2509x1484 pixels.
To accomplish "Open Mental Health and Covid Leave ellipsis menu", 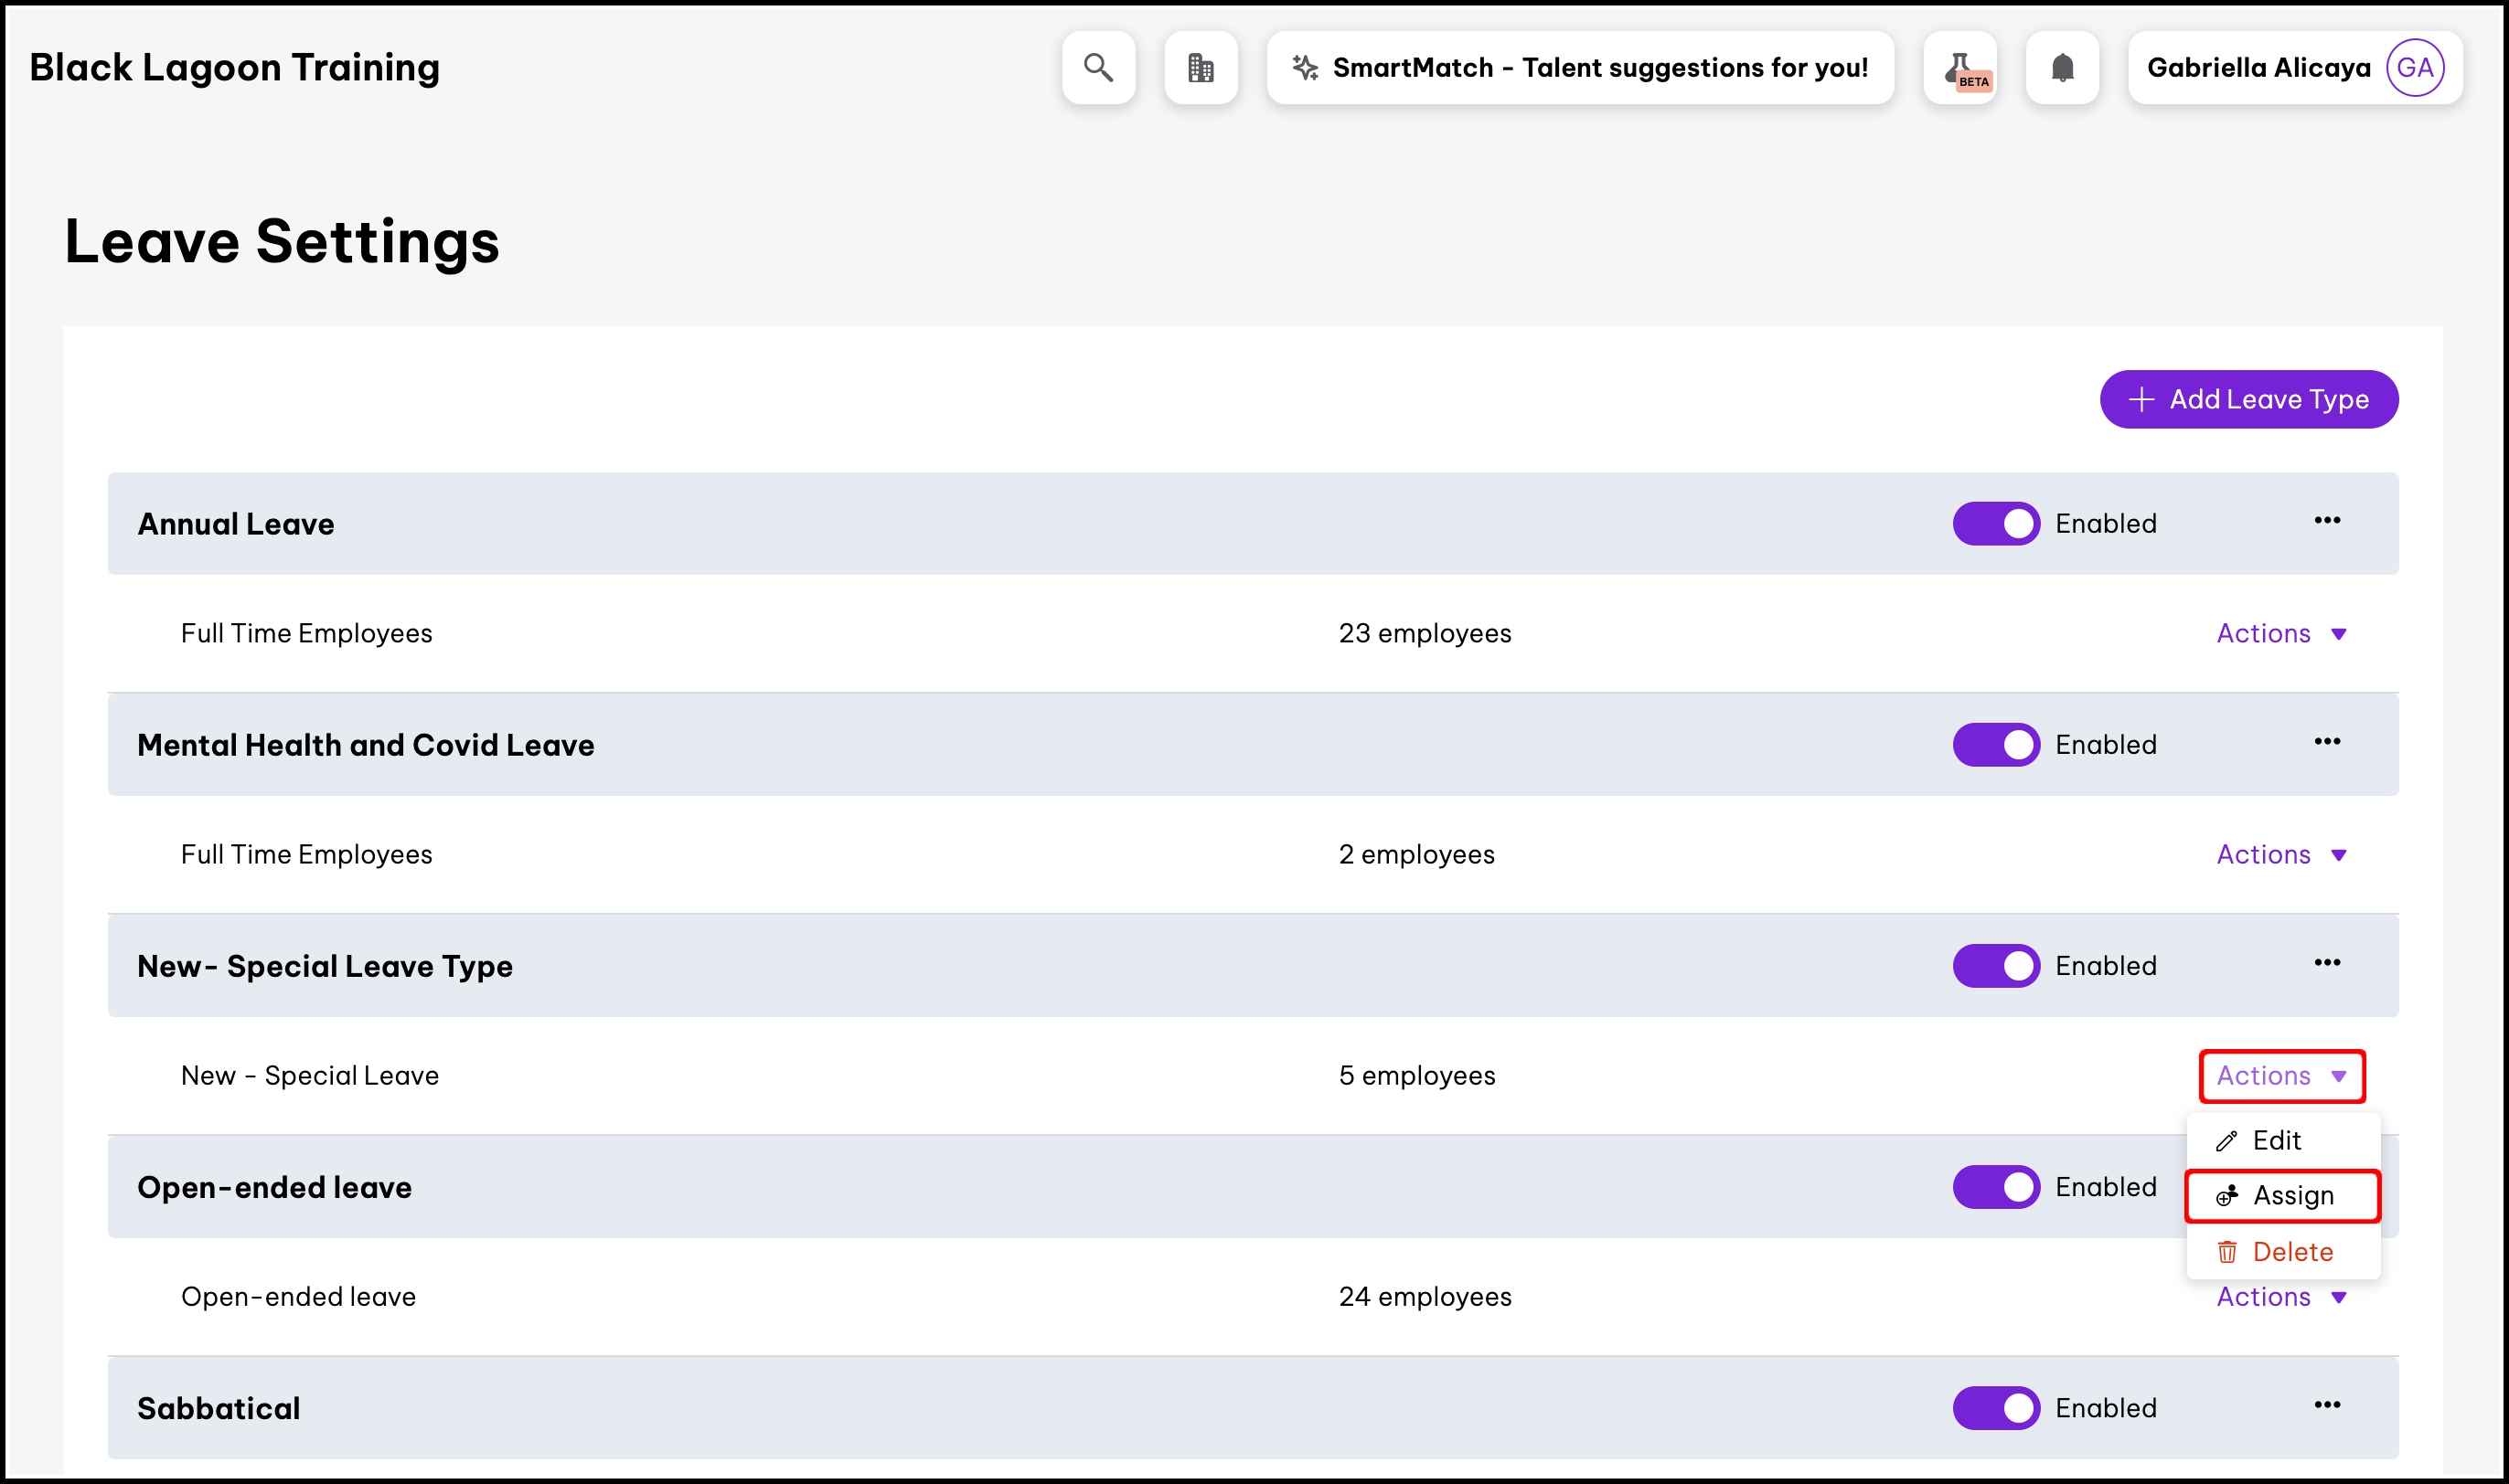I will tap(2327, 742).
